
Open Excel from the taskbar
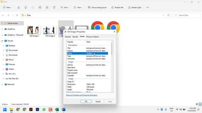pos(57,110)
